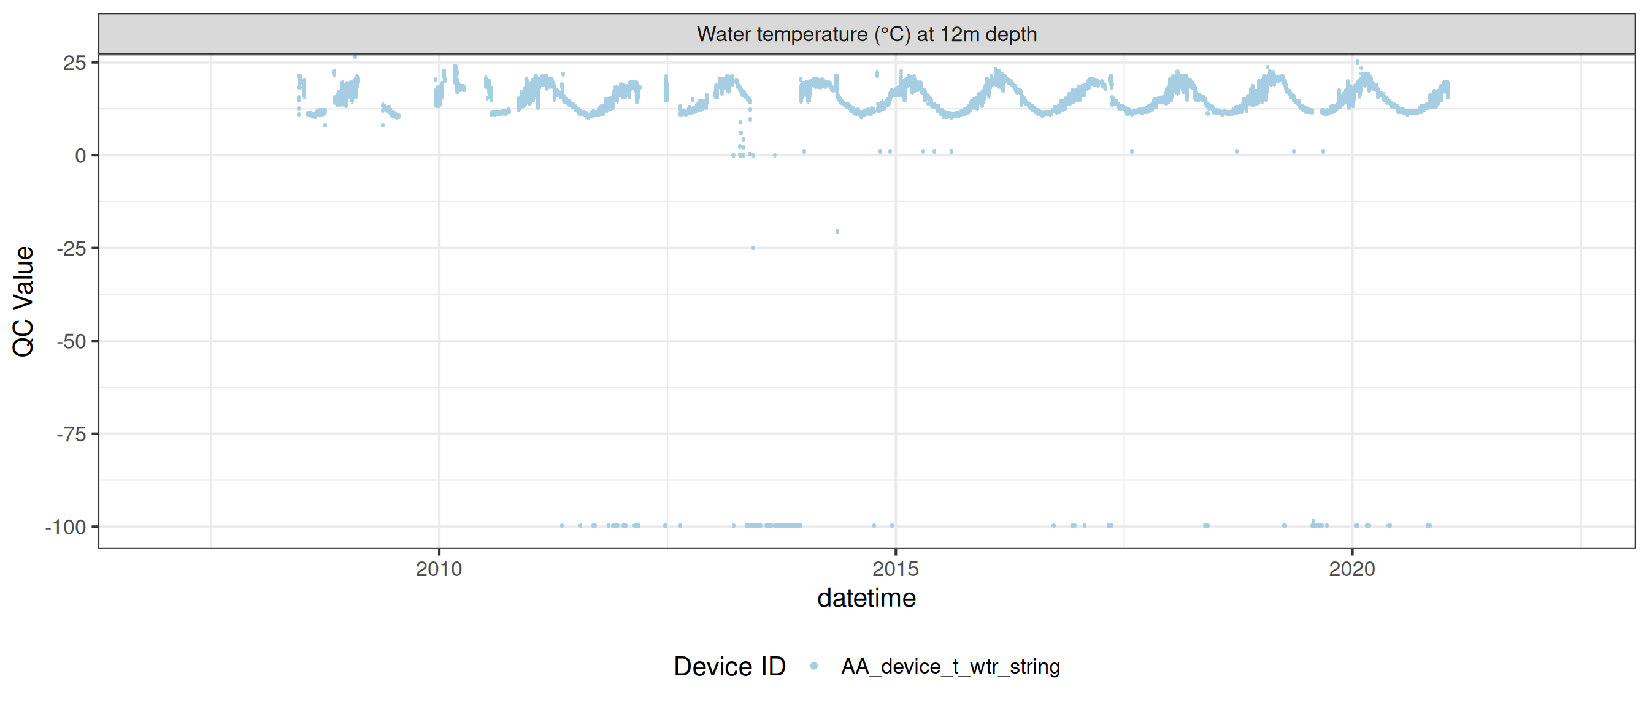This screenshot has height=706, width=1649.
Task: Click the "datetime" x-axis label
Action: coord(866,598)
